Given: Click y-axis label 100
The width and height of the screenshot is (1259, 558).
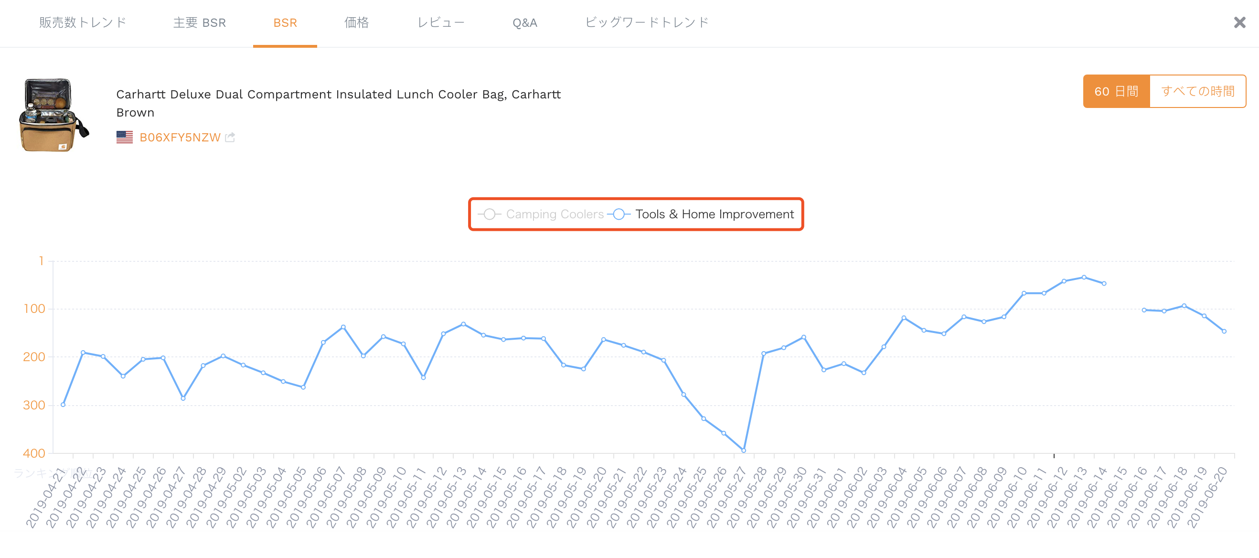Looking at the screenshot, I should pos(34,309).
